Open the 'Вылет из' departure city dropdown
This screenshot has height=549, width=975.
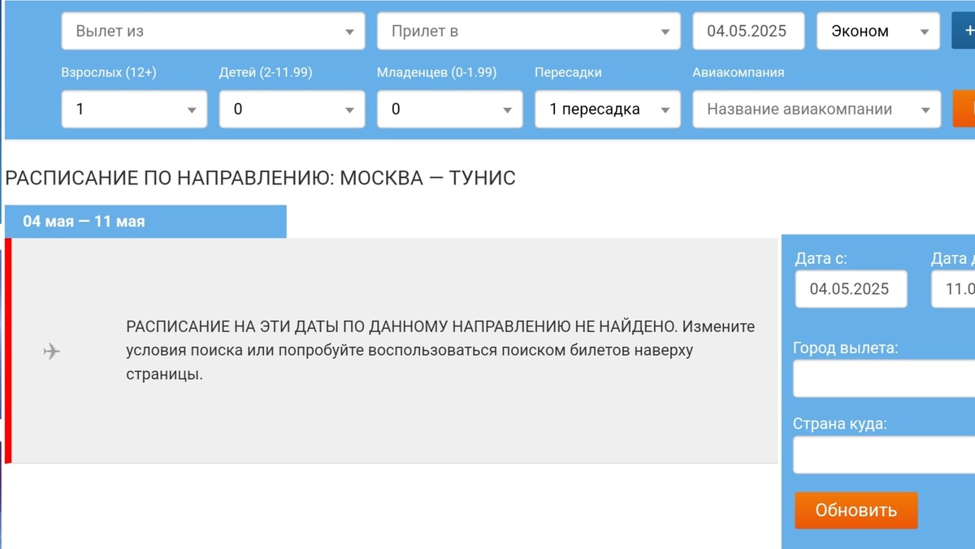click(x=213, y=31)
